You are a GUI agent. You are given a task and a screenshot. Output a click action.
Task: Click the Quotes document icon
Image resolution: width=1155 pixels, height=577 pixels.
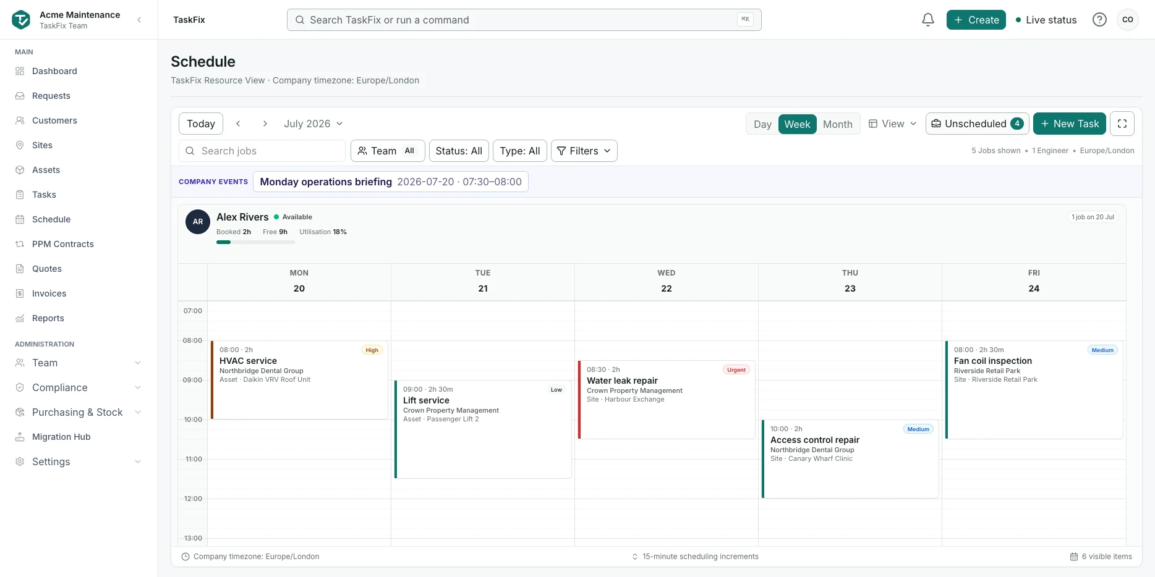click(20, 269)
